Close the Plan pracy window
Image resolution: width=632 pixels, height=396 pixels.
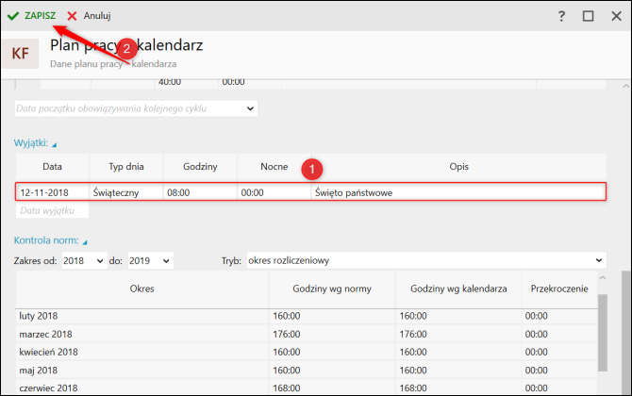tap(616, 16)
